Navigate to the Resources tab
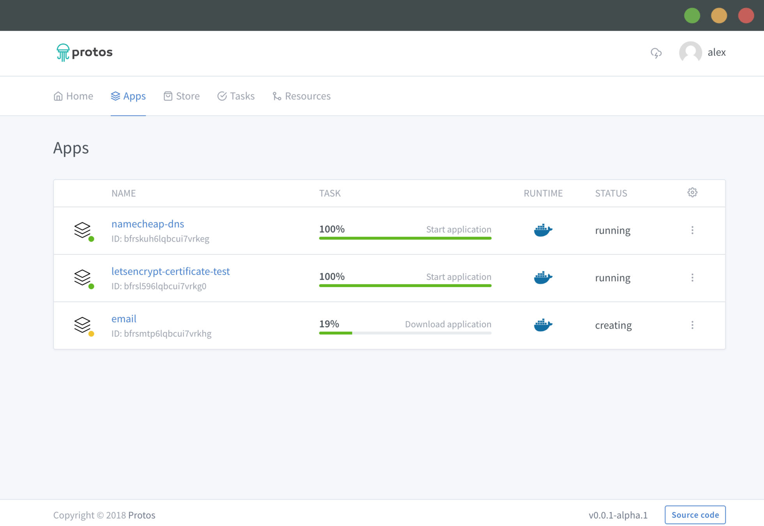 (301, 96)
